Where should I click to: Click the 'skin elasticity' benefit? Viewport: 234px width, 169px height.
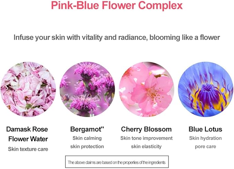[x=146, y=147]
